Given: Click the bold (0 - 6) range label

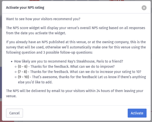Looking at the screenshot, I should point(23,66).
